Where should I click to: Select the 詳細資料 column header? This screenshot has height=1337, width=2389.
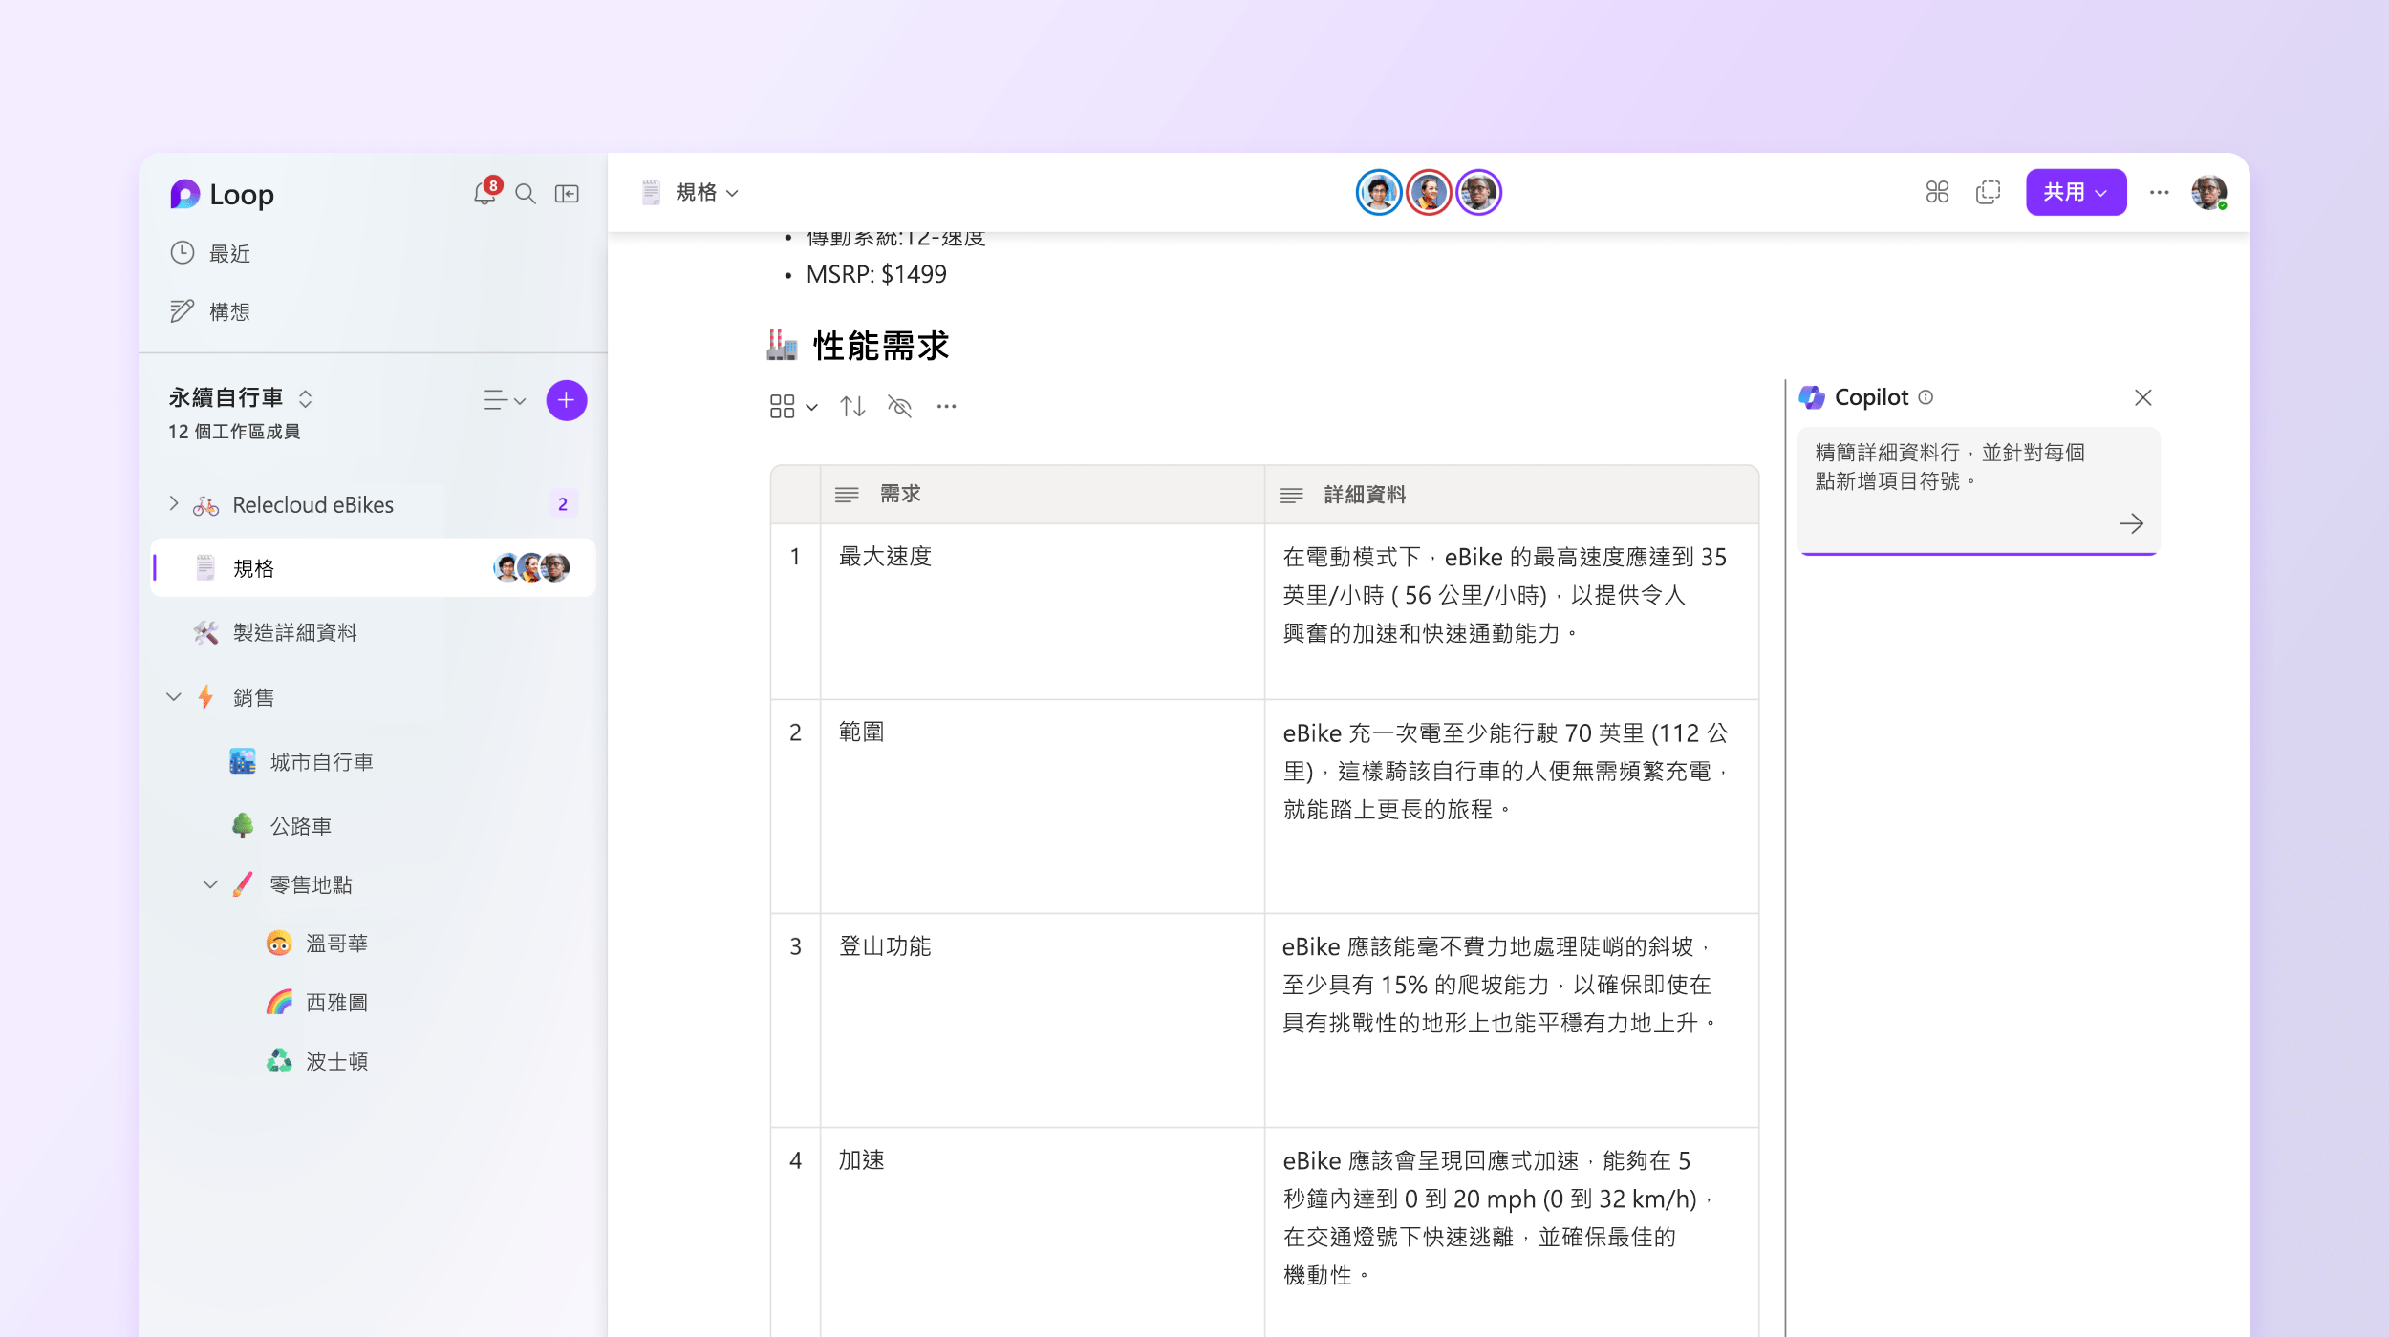(x=1511, y=495)
